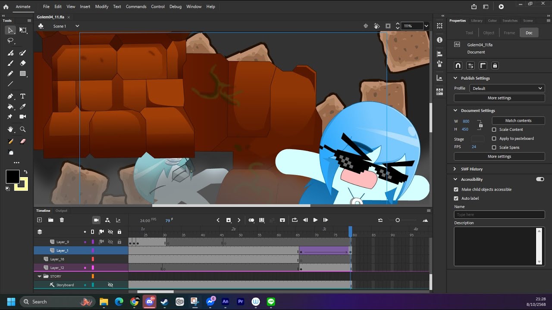
Task: Select the Text tool
Action: coord(23,96)
